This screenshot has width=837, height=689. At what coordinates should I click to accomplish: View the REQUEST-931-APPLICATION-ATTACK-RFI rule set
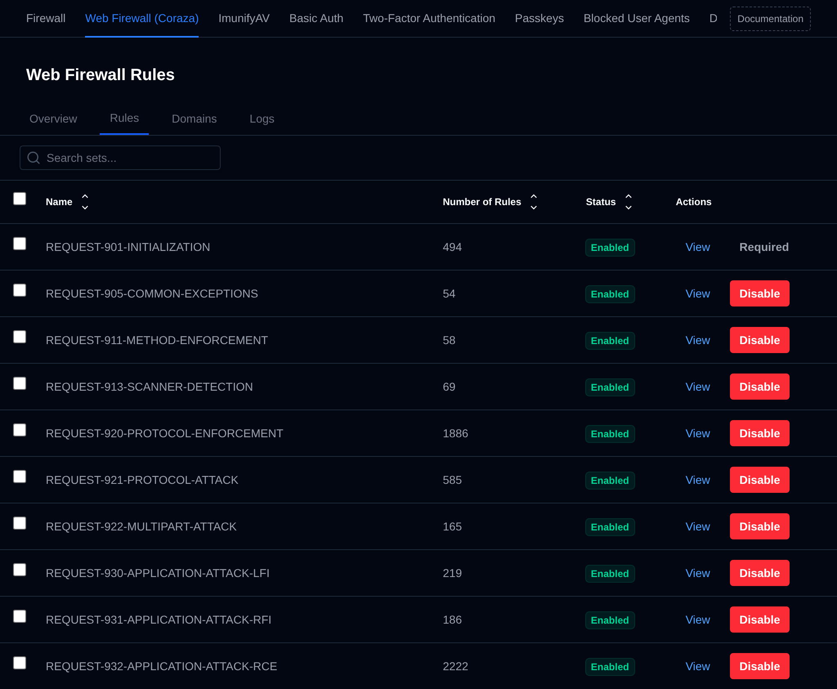pyautogui.click(x=698, y=620)
